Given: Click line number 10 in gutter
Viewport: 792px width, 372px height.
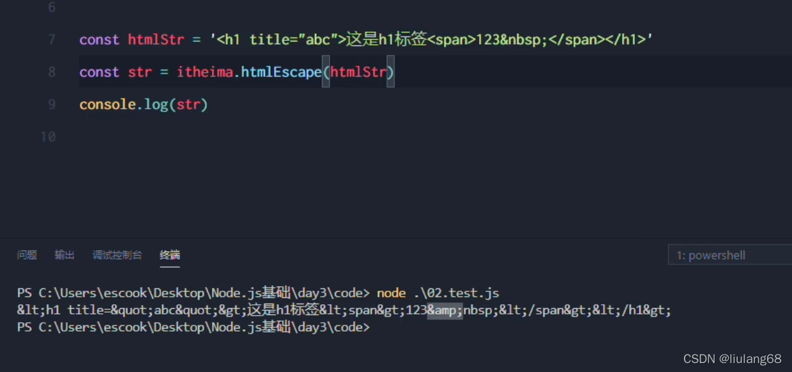Looking at the screenshot, I should point(48,137).
